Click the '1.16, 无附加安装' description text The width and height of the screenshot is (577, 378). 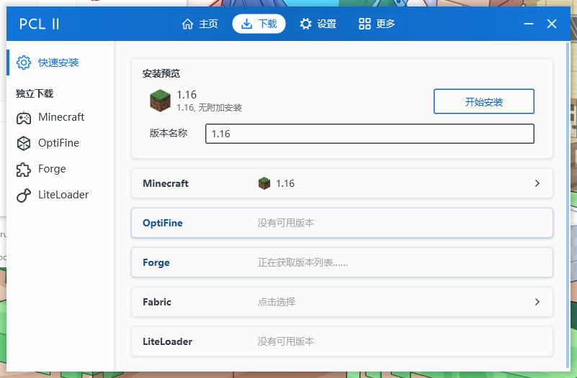209,108
